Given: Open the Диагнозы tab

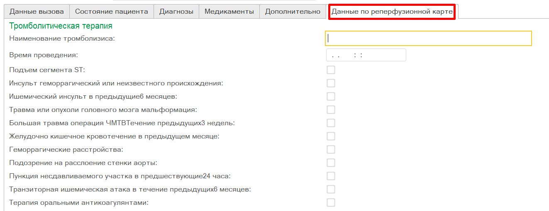Looking at the screenshot, I should point(176,12).
